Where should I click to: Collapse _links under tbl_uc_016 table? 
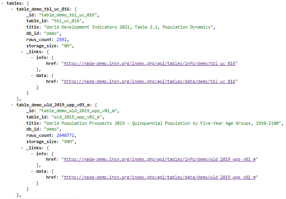click(x=22, y=52)
